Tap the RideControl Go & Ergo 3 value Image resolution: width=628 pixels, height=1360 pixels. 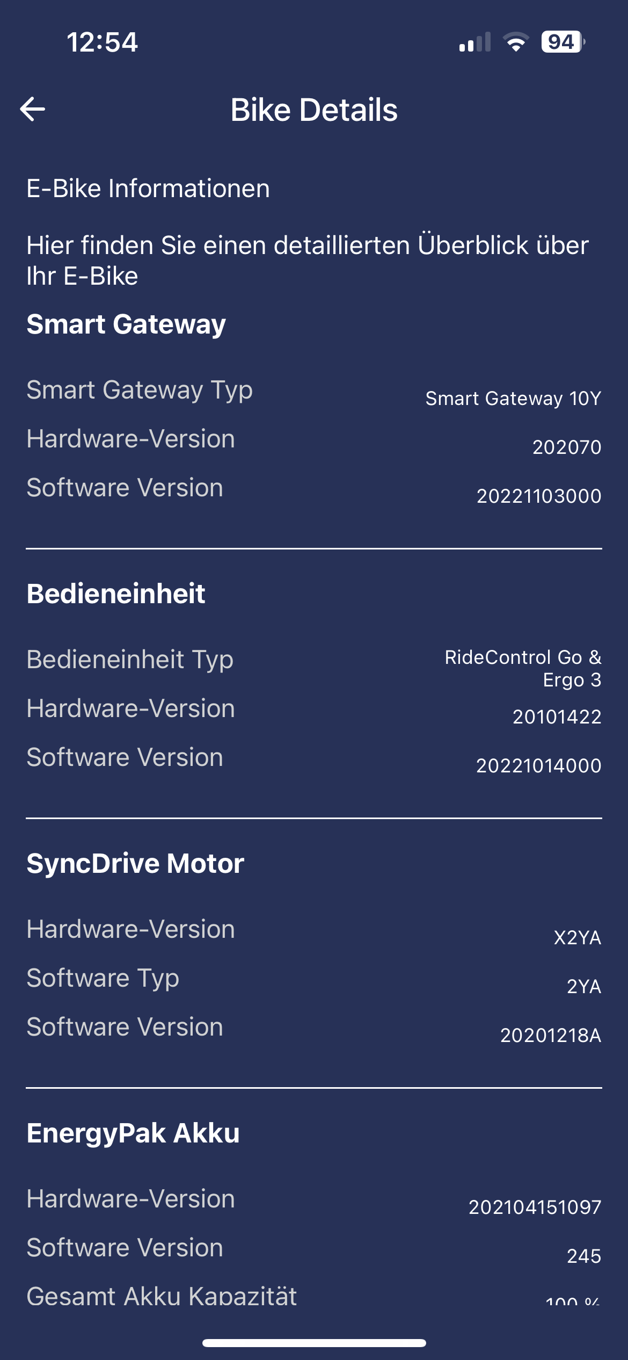[x=523, y=668]
